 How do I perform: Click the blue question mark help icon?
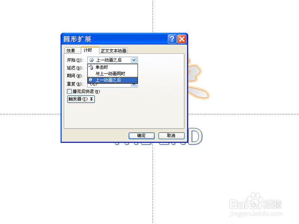[172, 39]
